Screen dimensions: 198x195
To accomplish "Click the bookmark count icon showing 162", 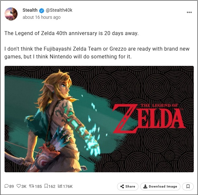I will 46,186.
